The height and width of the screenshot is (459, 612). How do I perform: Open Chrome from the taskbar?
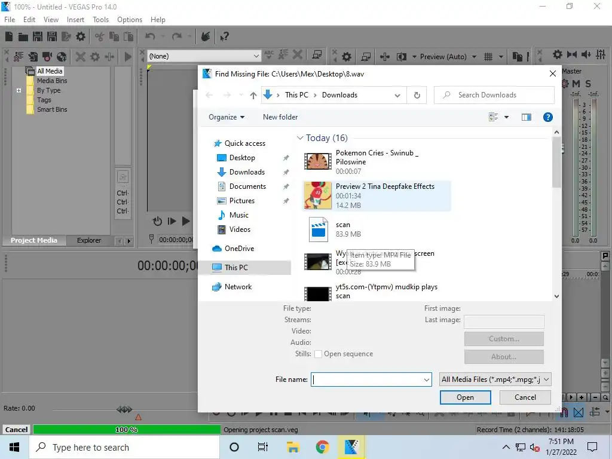(322, 447)
